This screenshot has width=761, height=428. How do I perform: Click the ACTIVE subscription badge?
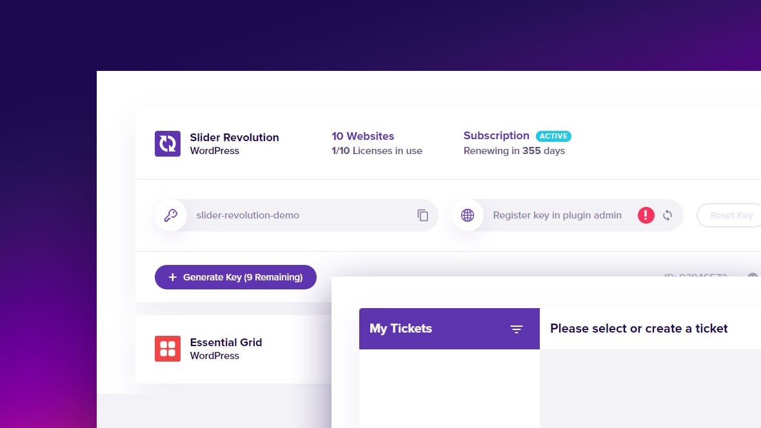click(553, 136)
